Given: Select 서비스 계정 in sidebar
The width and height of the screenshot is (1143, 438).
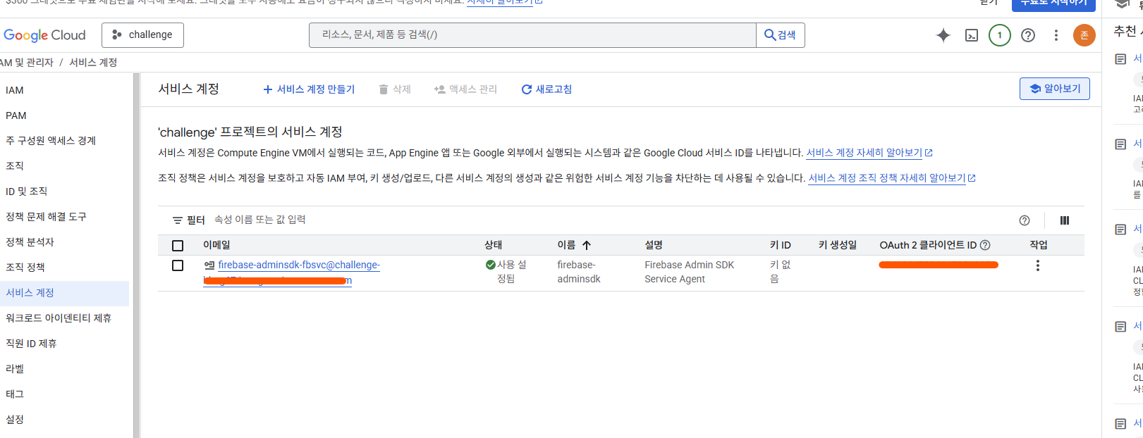Looking at the screenshot, I should (64, 293).
